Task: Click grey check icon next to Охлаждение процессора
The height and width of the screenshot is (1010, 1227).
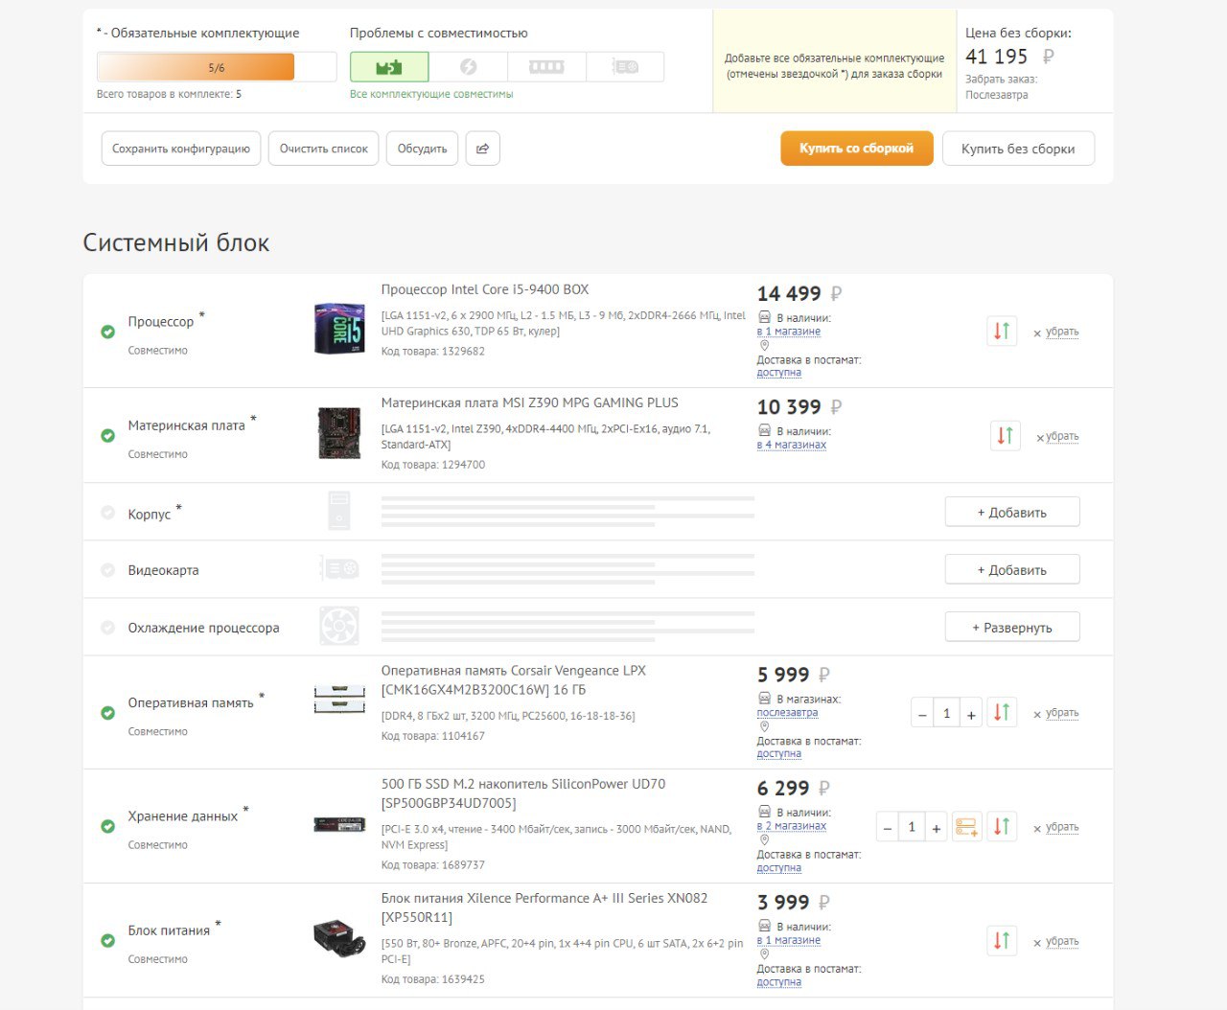Action: [108, 628]
